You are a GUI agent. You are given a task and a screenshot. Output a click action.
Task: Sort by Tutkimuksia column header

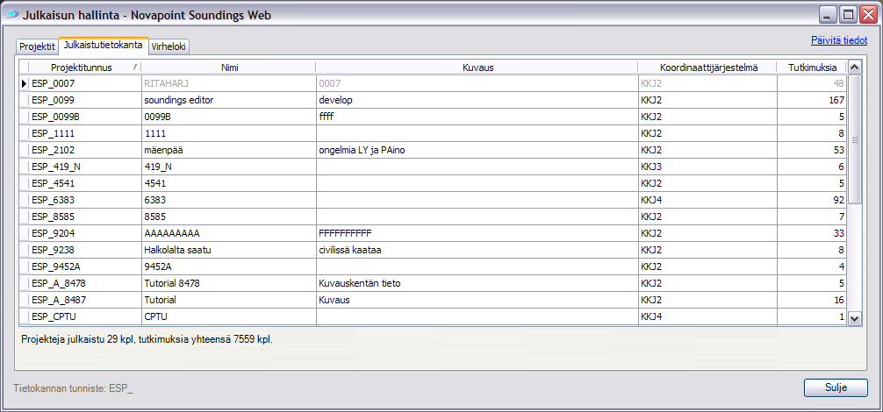pos(812,67)
